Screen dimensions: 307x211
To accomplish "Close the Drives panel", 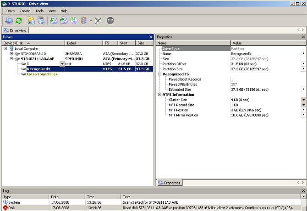I will (151, 37).
